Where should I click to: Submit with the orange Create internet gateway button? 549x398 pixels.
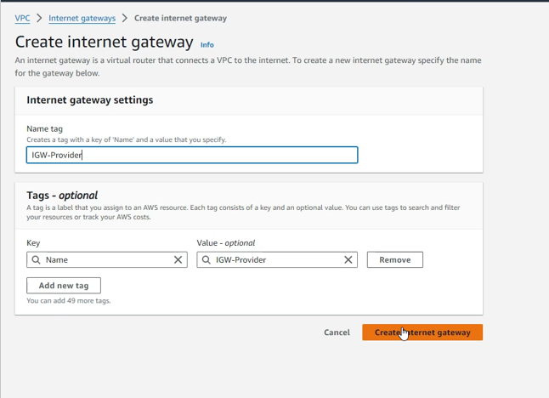click(x=422, y=333)
